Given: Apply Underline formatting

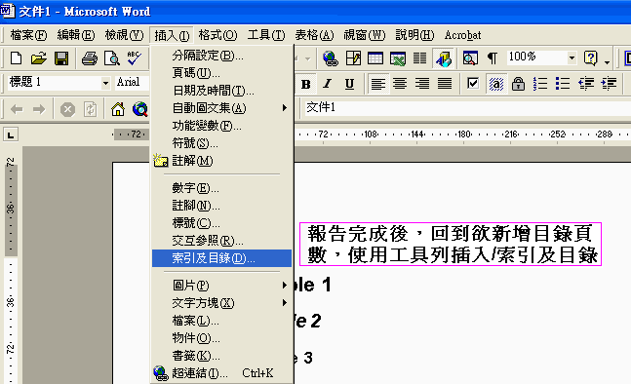Looking at the screenshot, I should [349, 84].
